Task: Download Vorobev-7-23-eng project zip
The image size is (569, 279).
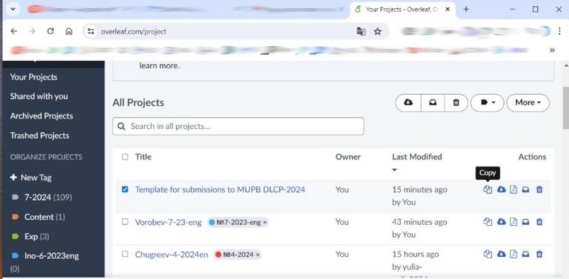Action: 501,222
